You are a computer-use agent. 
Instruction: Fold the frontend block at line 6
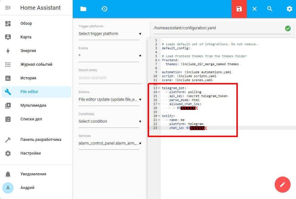[159, 60]
